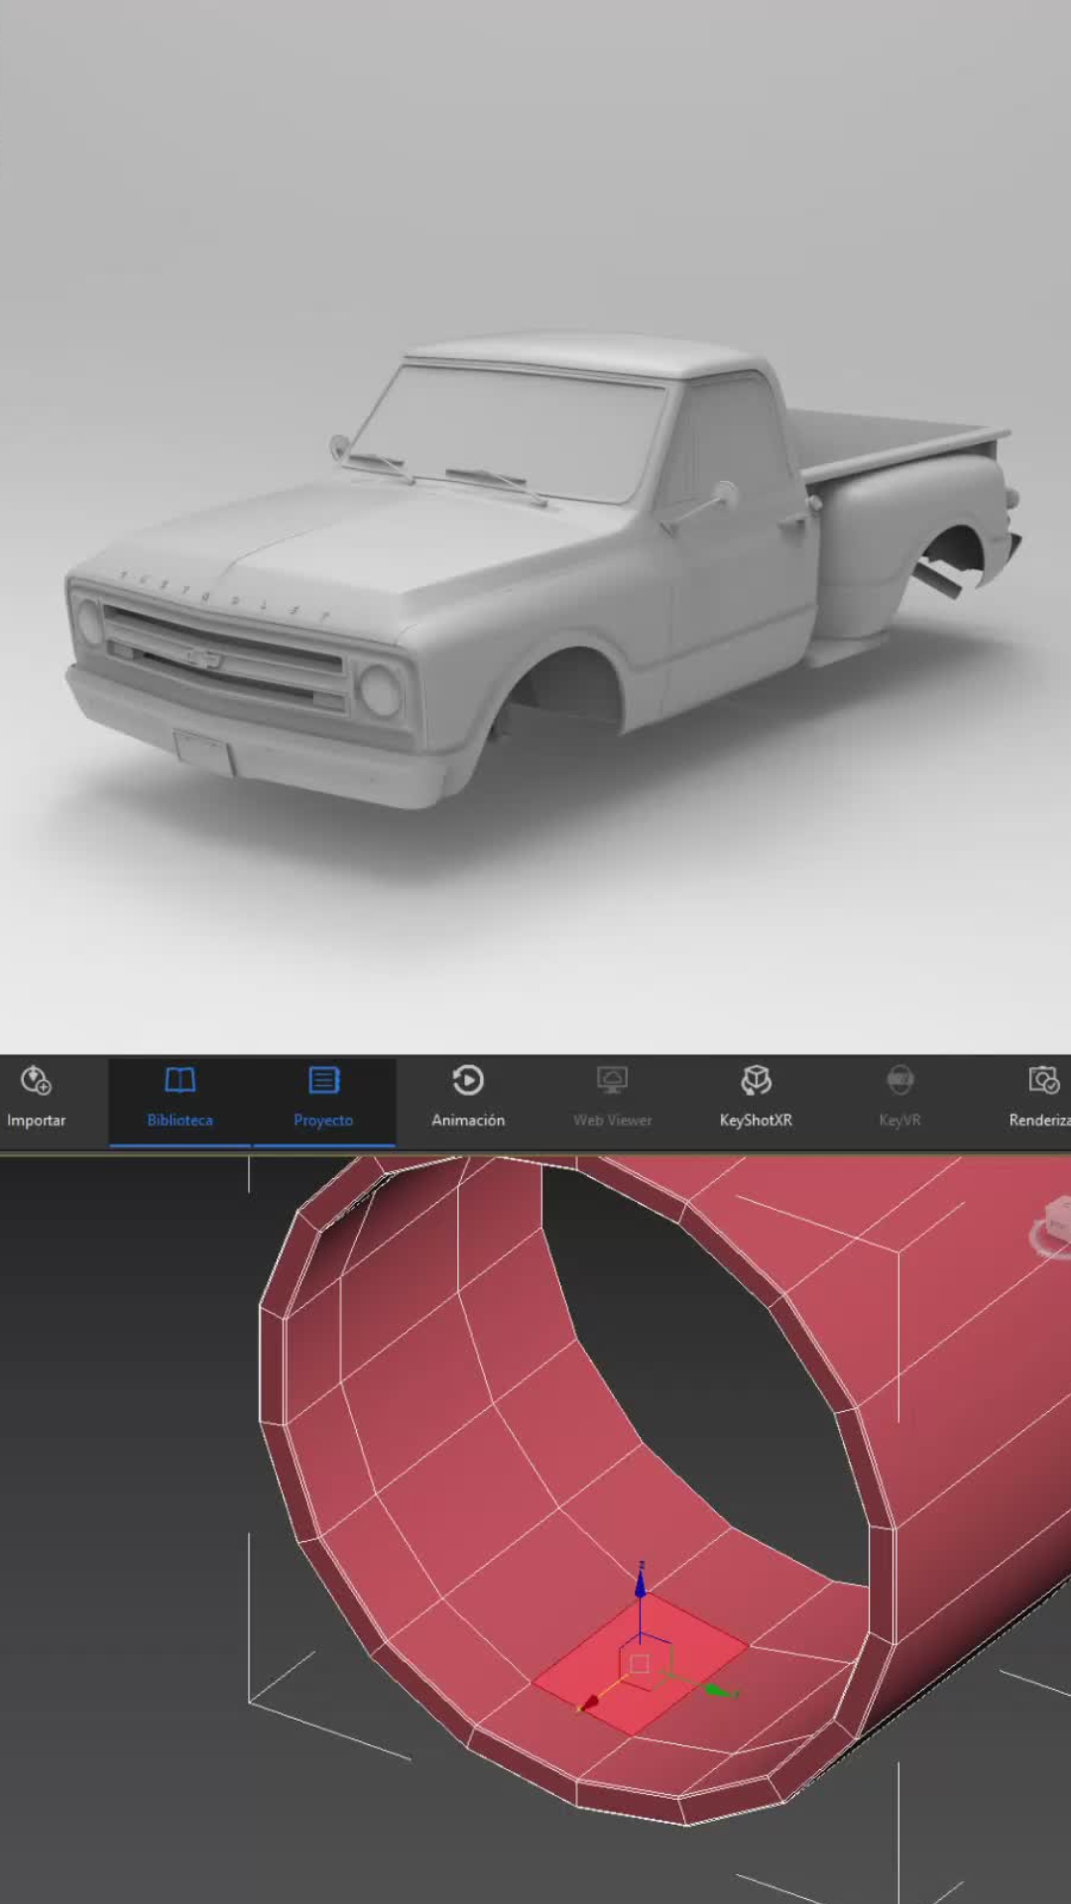Viewport: 1071px width, 1904px height.
Task: Launch KeyShotXR wizard
Action: [756, 1098]
